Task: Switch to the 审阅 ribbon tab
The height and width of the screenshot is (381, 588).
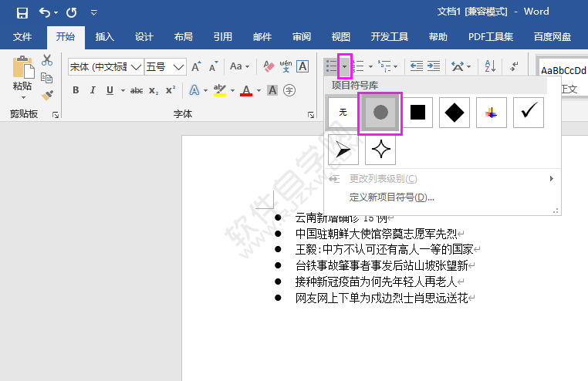Action: pyautogui.click(x=302, y=37)
